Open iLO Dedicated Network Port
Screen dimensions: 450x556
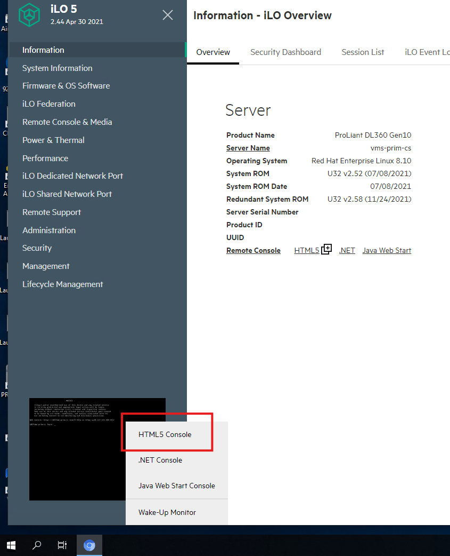click(x=72, y=176)
